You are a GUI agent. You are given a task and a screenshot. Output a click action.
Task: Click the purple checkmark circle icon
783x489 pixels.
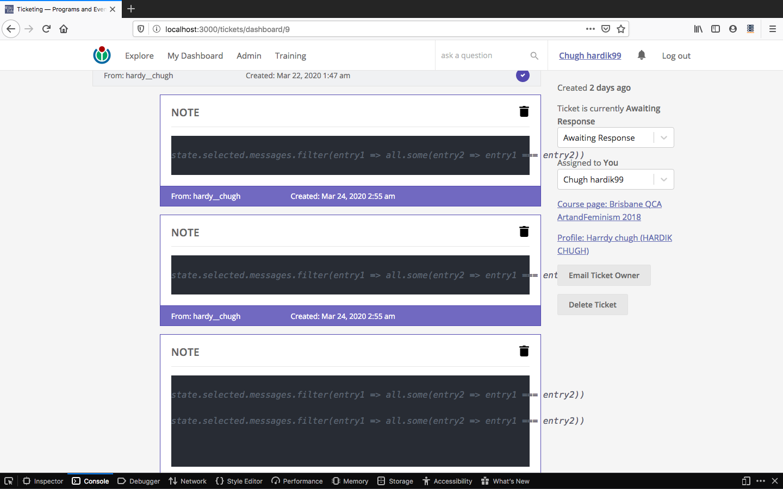click(x=523, y=76)
